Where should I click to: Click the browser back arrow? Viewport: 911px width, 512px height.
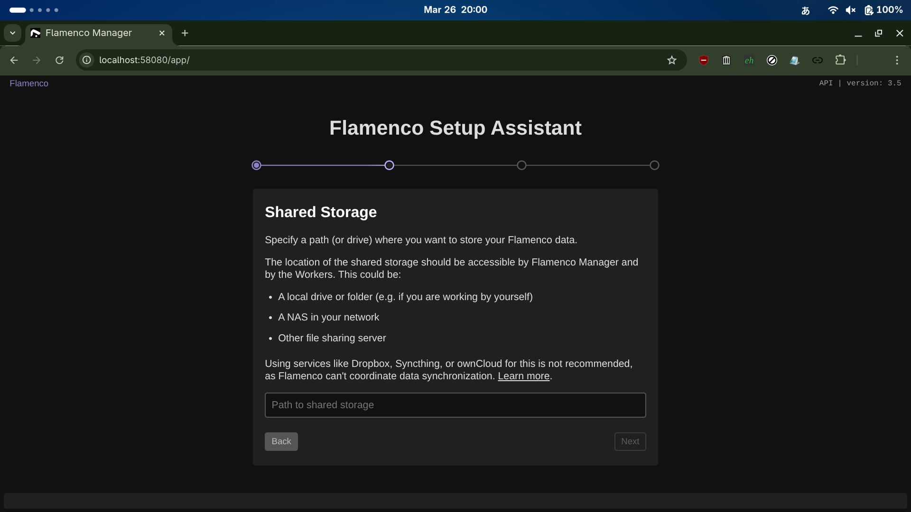pos(14,60)
